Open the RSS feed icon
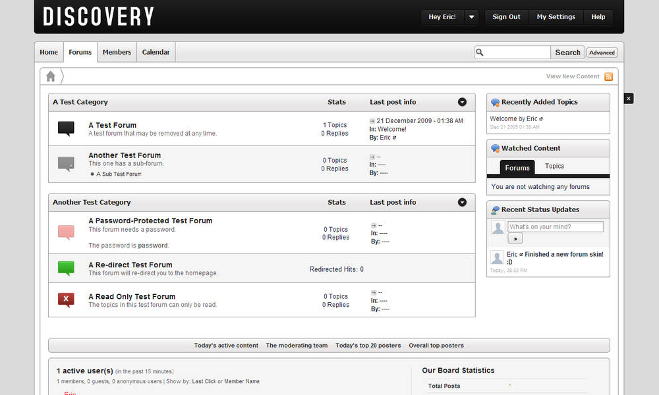 tap(608, 76)
